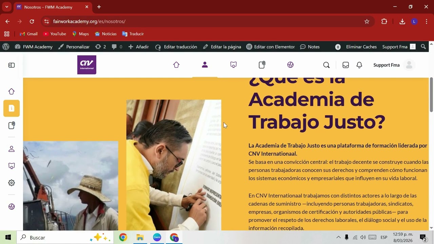
Task: Click the photo of the man signing
Action: click(174, 165)
